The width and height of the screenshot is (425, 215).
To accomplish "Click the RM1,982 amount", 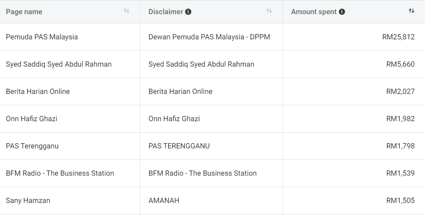I will pyautogui.click(x=401, y=119).
